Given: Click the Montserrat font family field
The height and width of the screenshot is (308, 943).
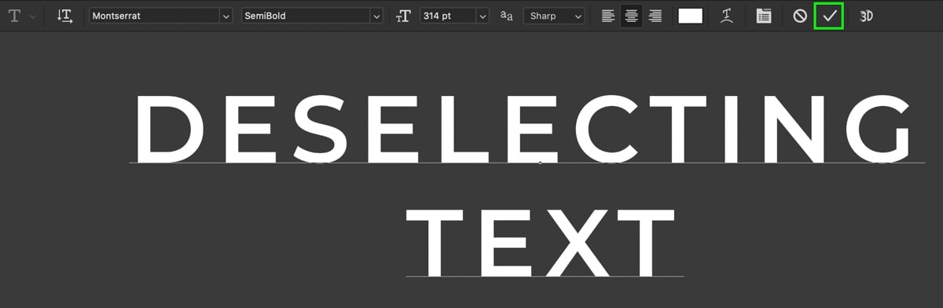Looking at the screenshot, I should (x=153, y=16).
